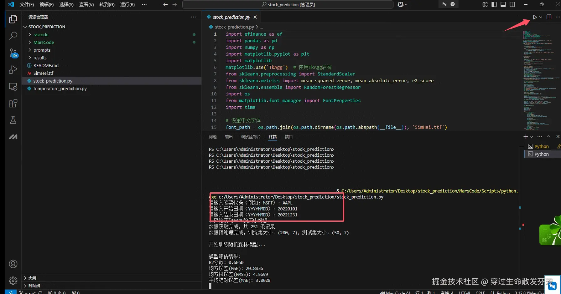Open temperature_prediction.py in the explorer
Screen dimensions: 561x294
[x=112, y=89]
